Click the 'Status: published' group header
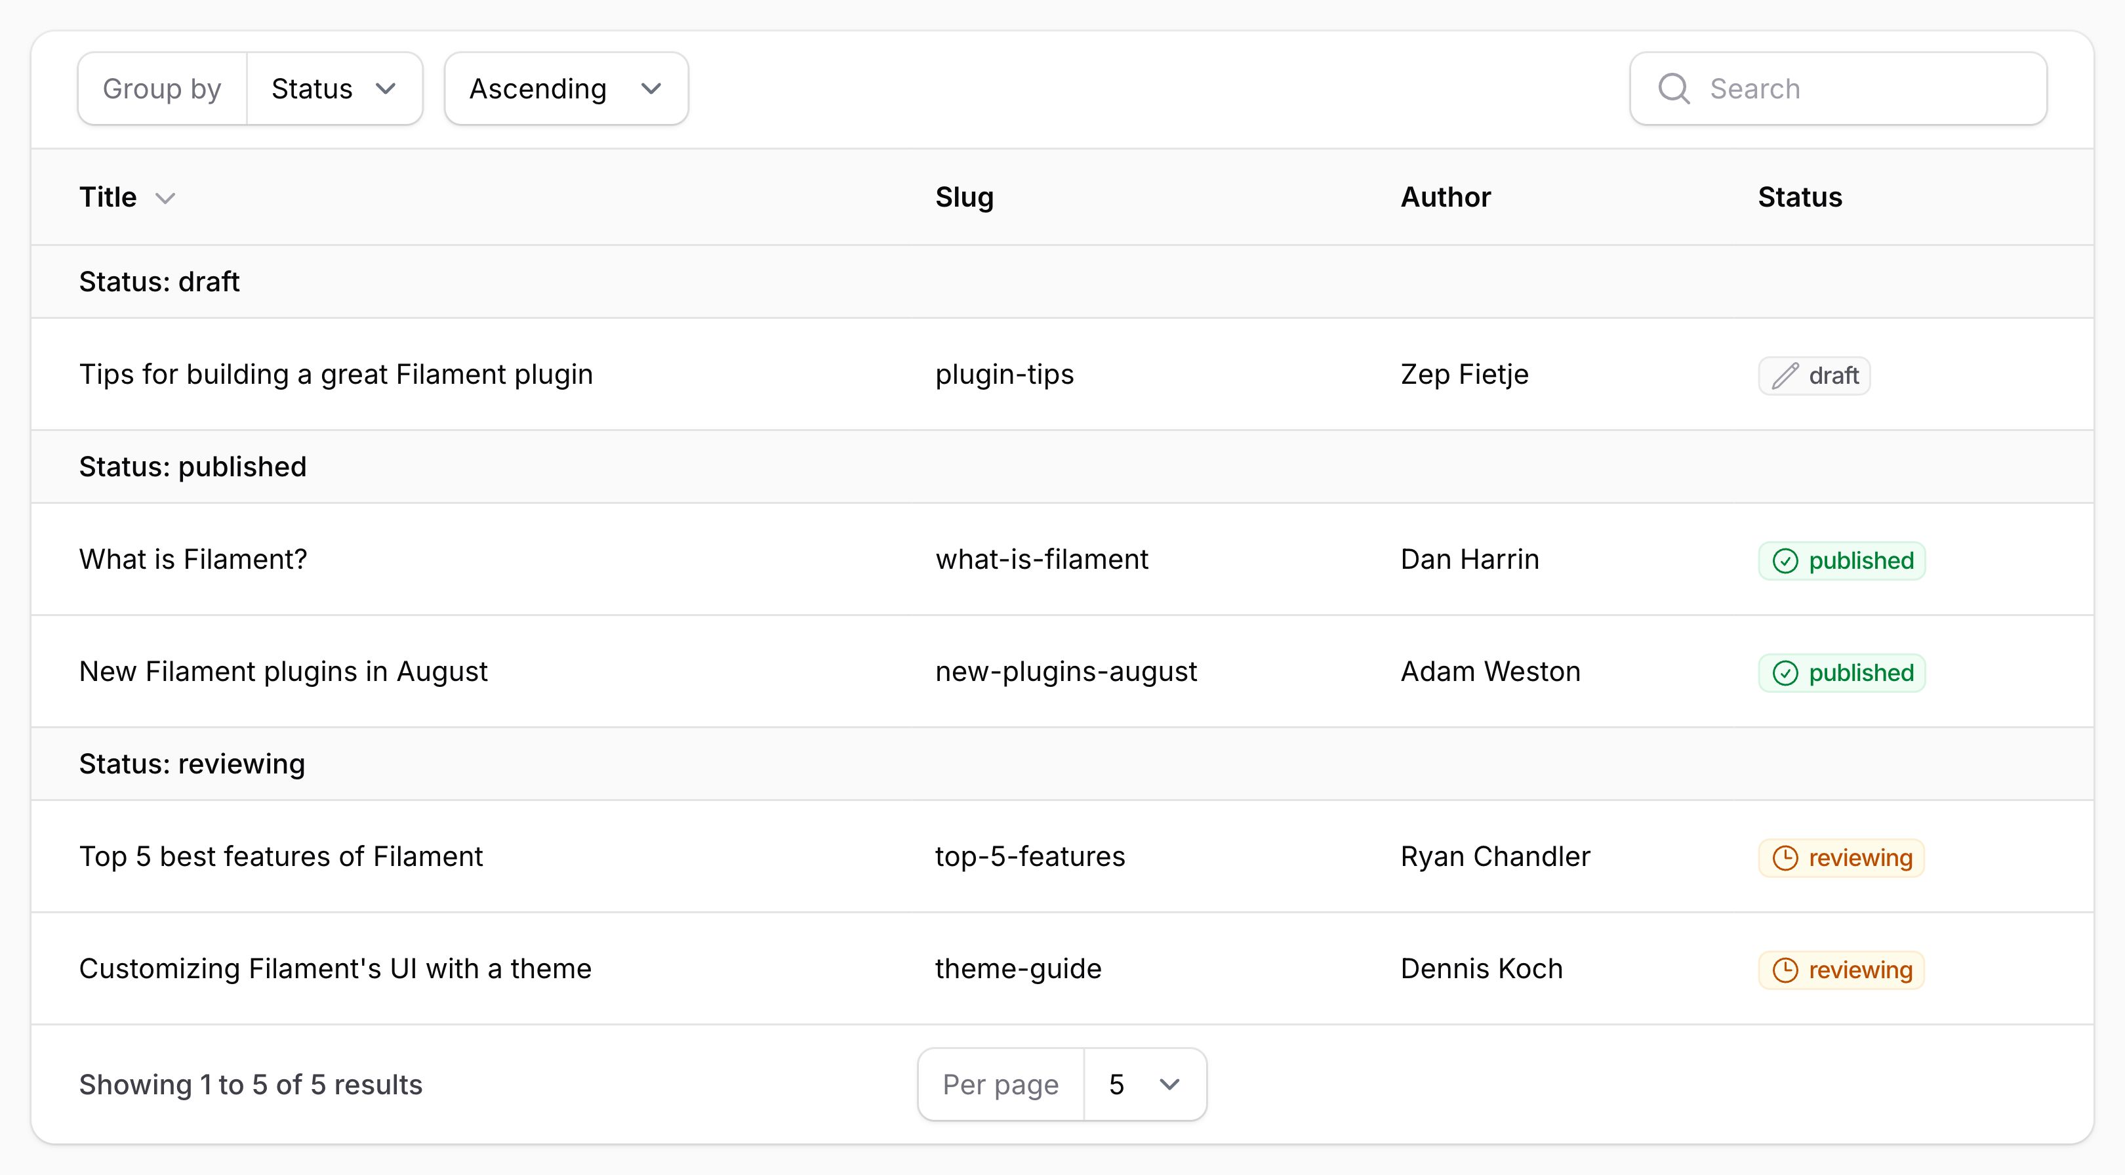The height and width of the screenshot is (1175, 2125). [x=1062, y=467]
